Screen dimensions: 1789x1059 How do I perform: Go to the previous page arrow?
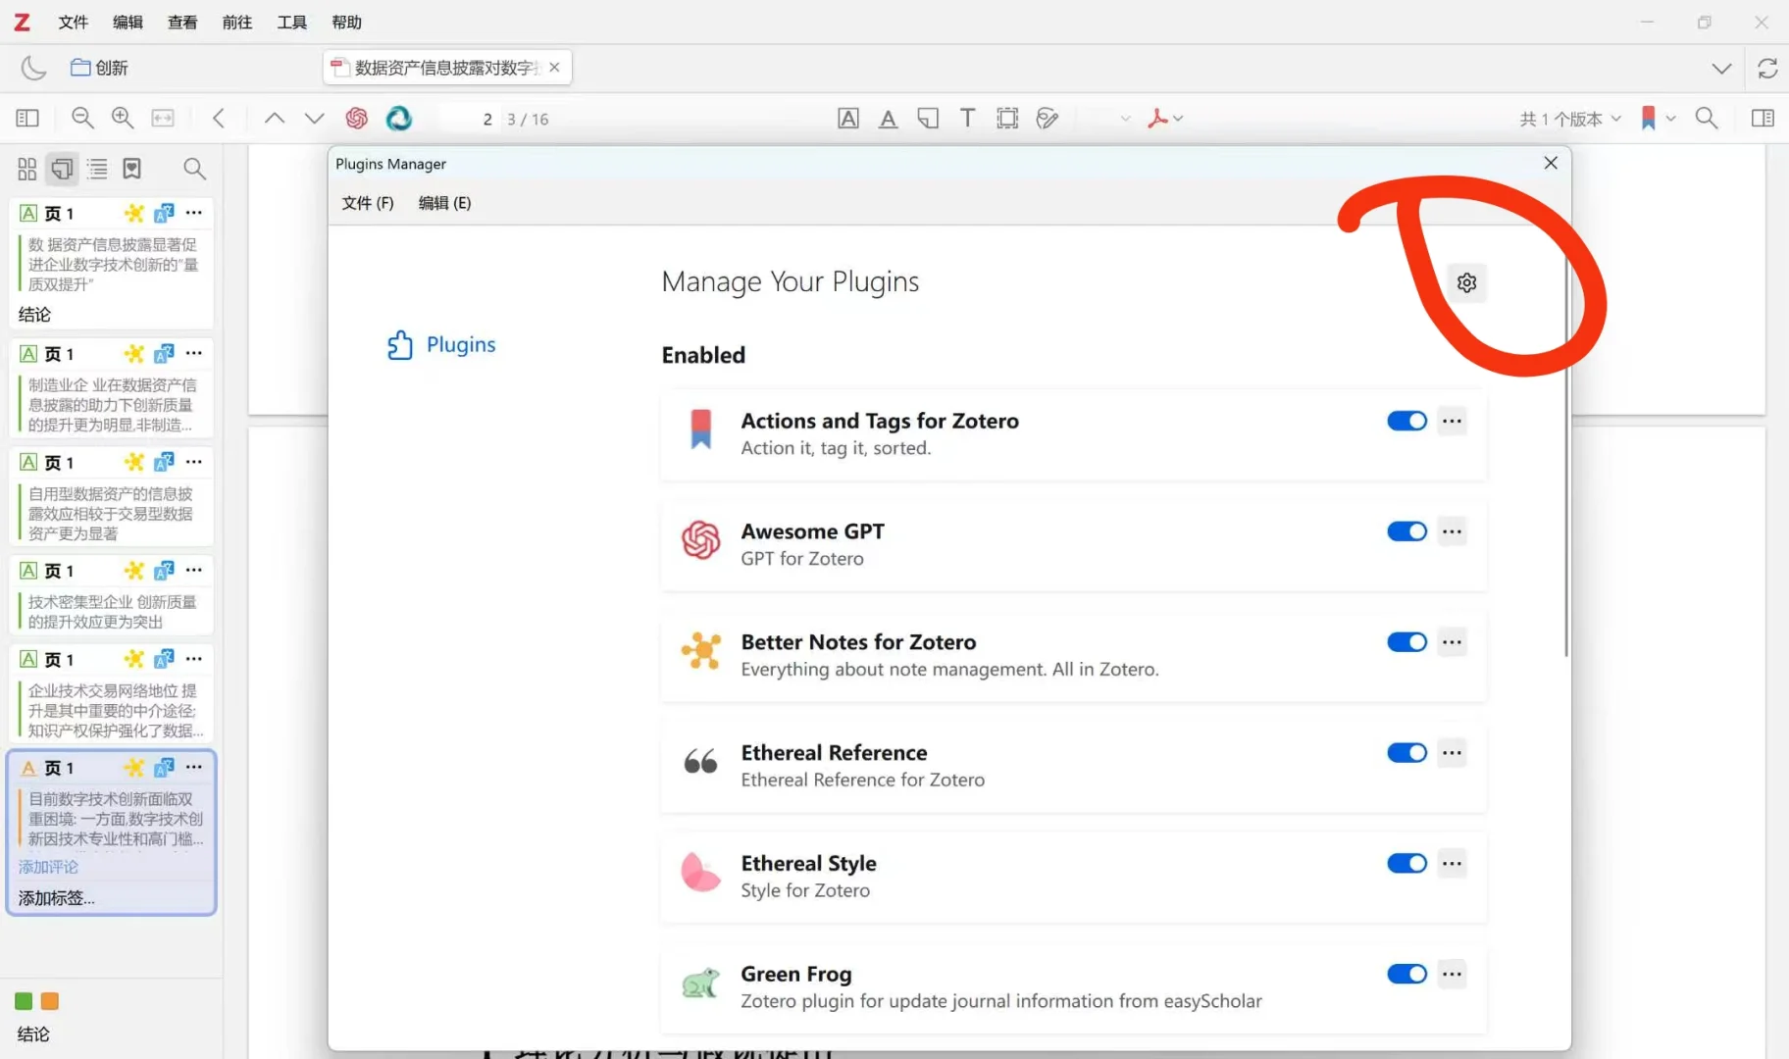[275, 119]
